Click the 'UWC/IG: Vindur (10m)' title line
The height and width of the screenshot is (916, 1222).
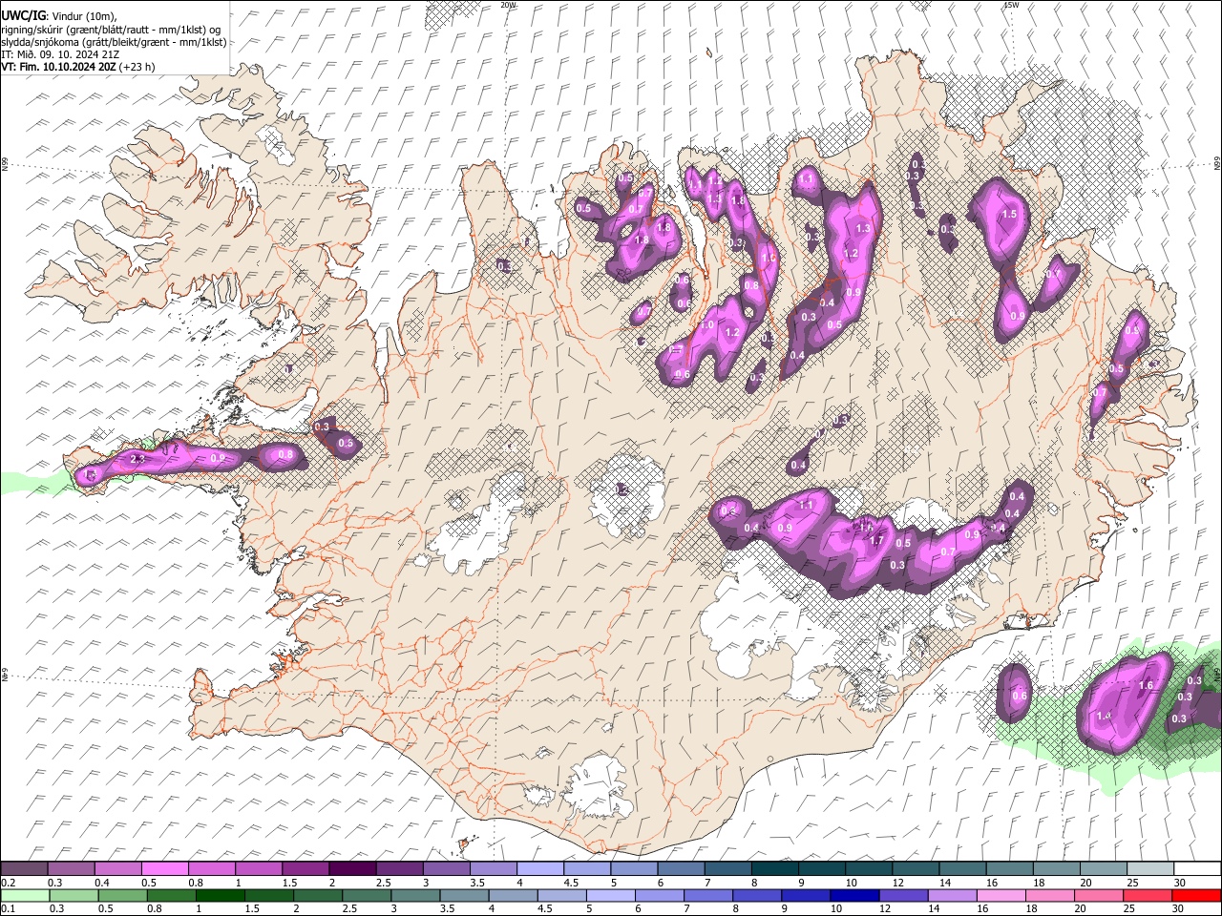tap(57, 16)
